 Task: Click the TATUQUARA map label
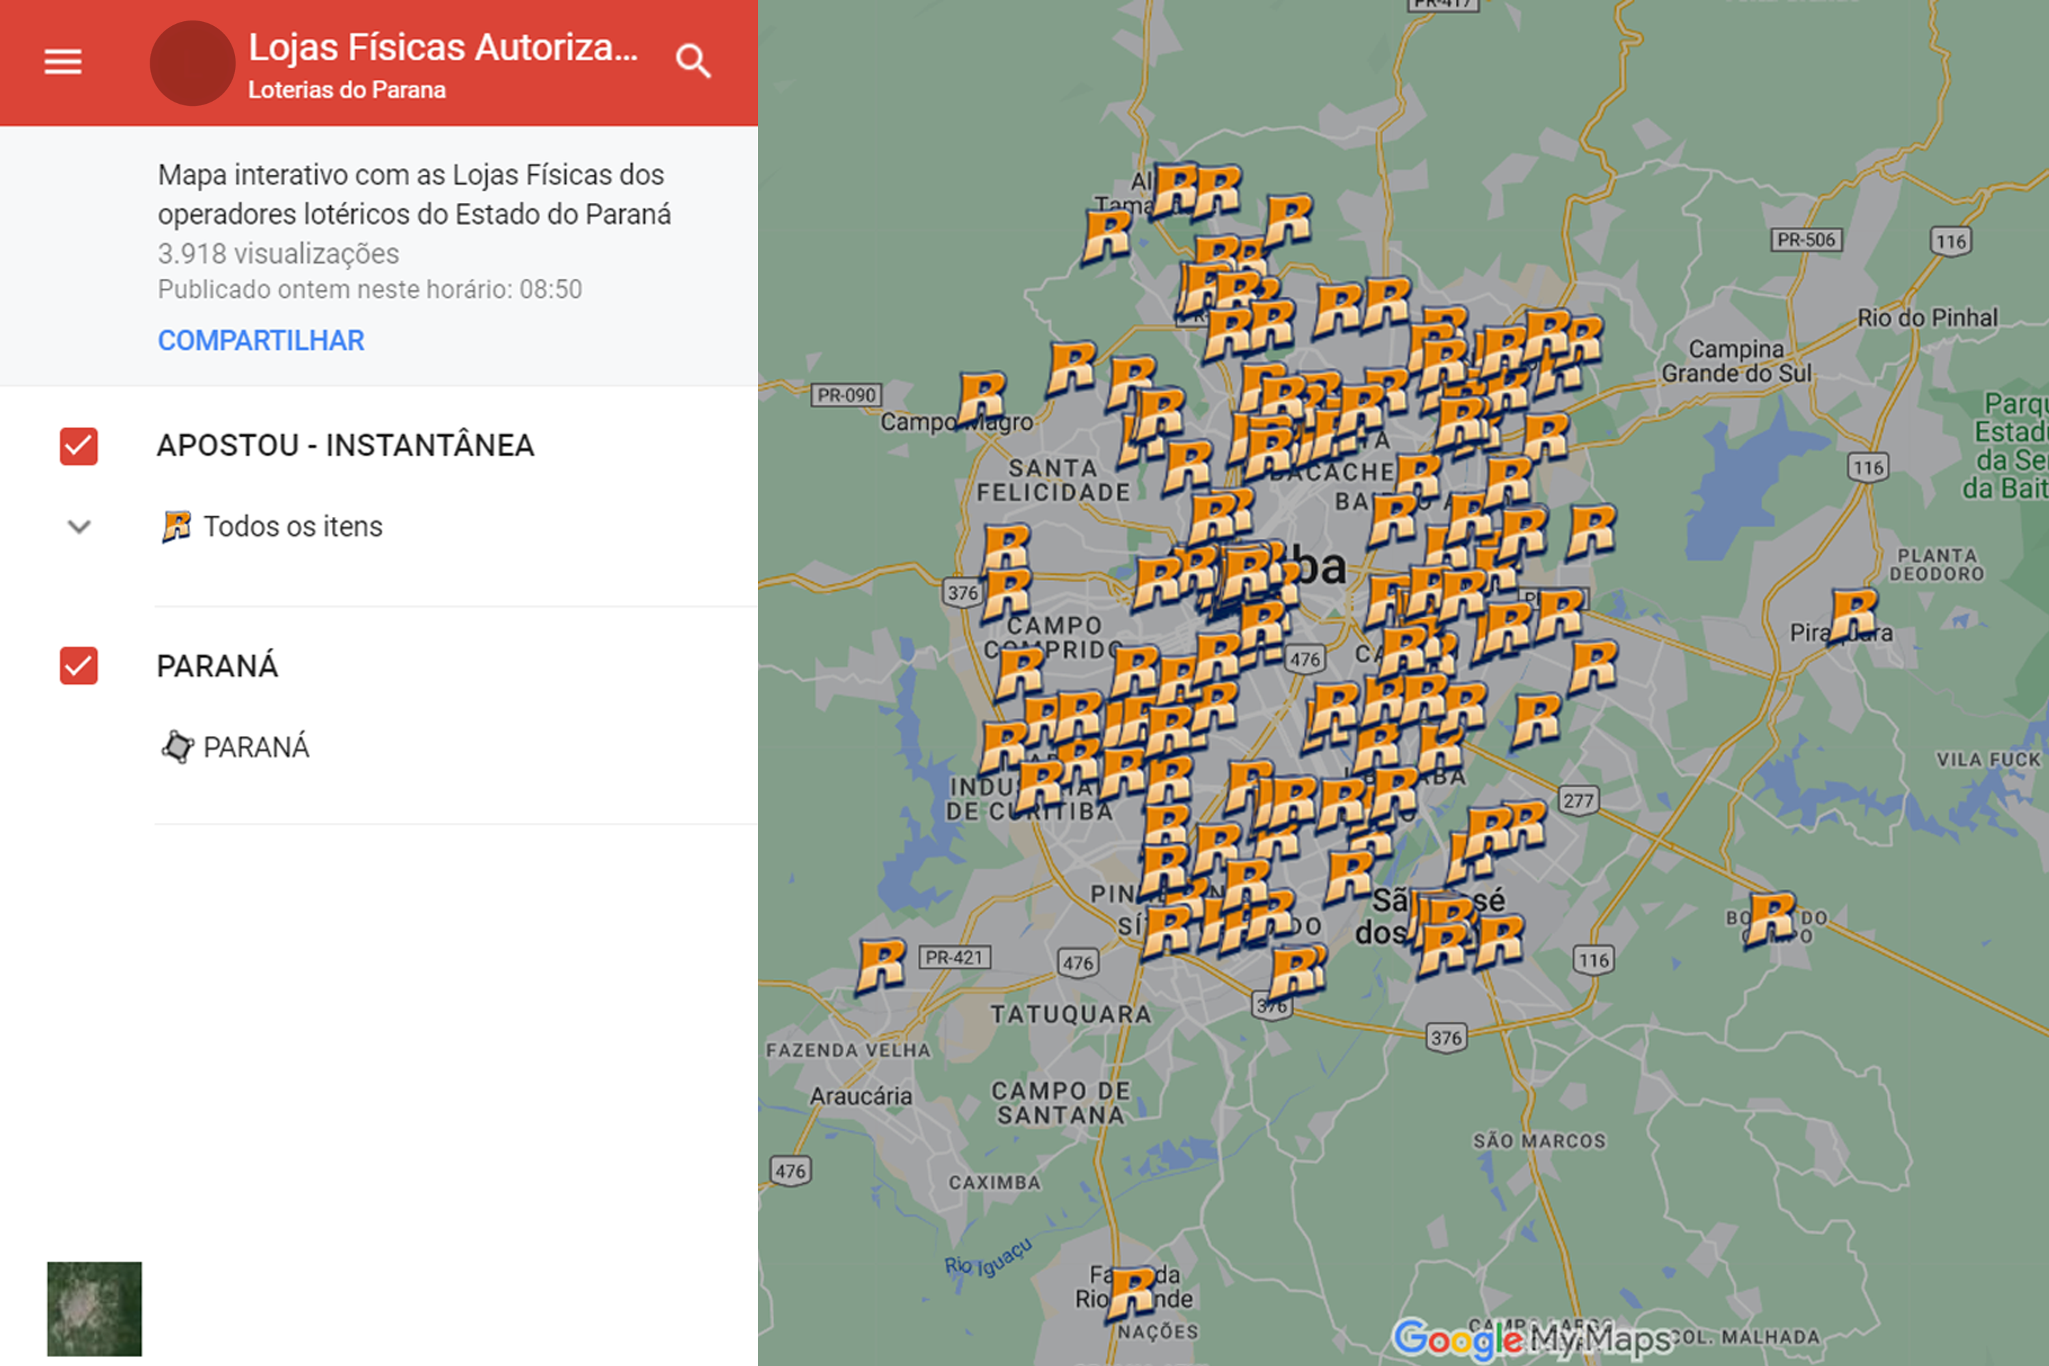pyautogui.click(x=1071, y=1014)
